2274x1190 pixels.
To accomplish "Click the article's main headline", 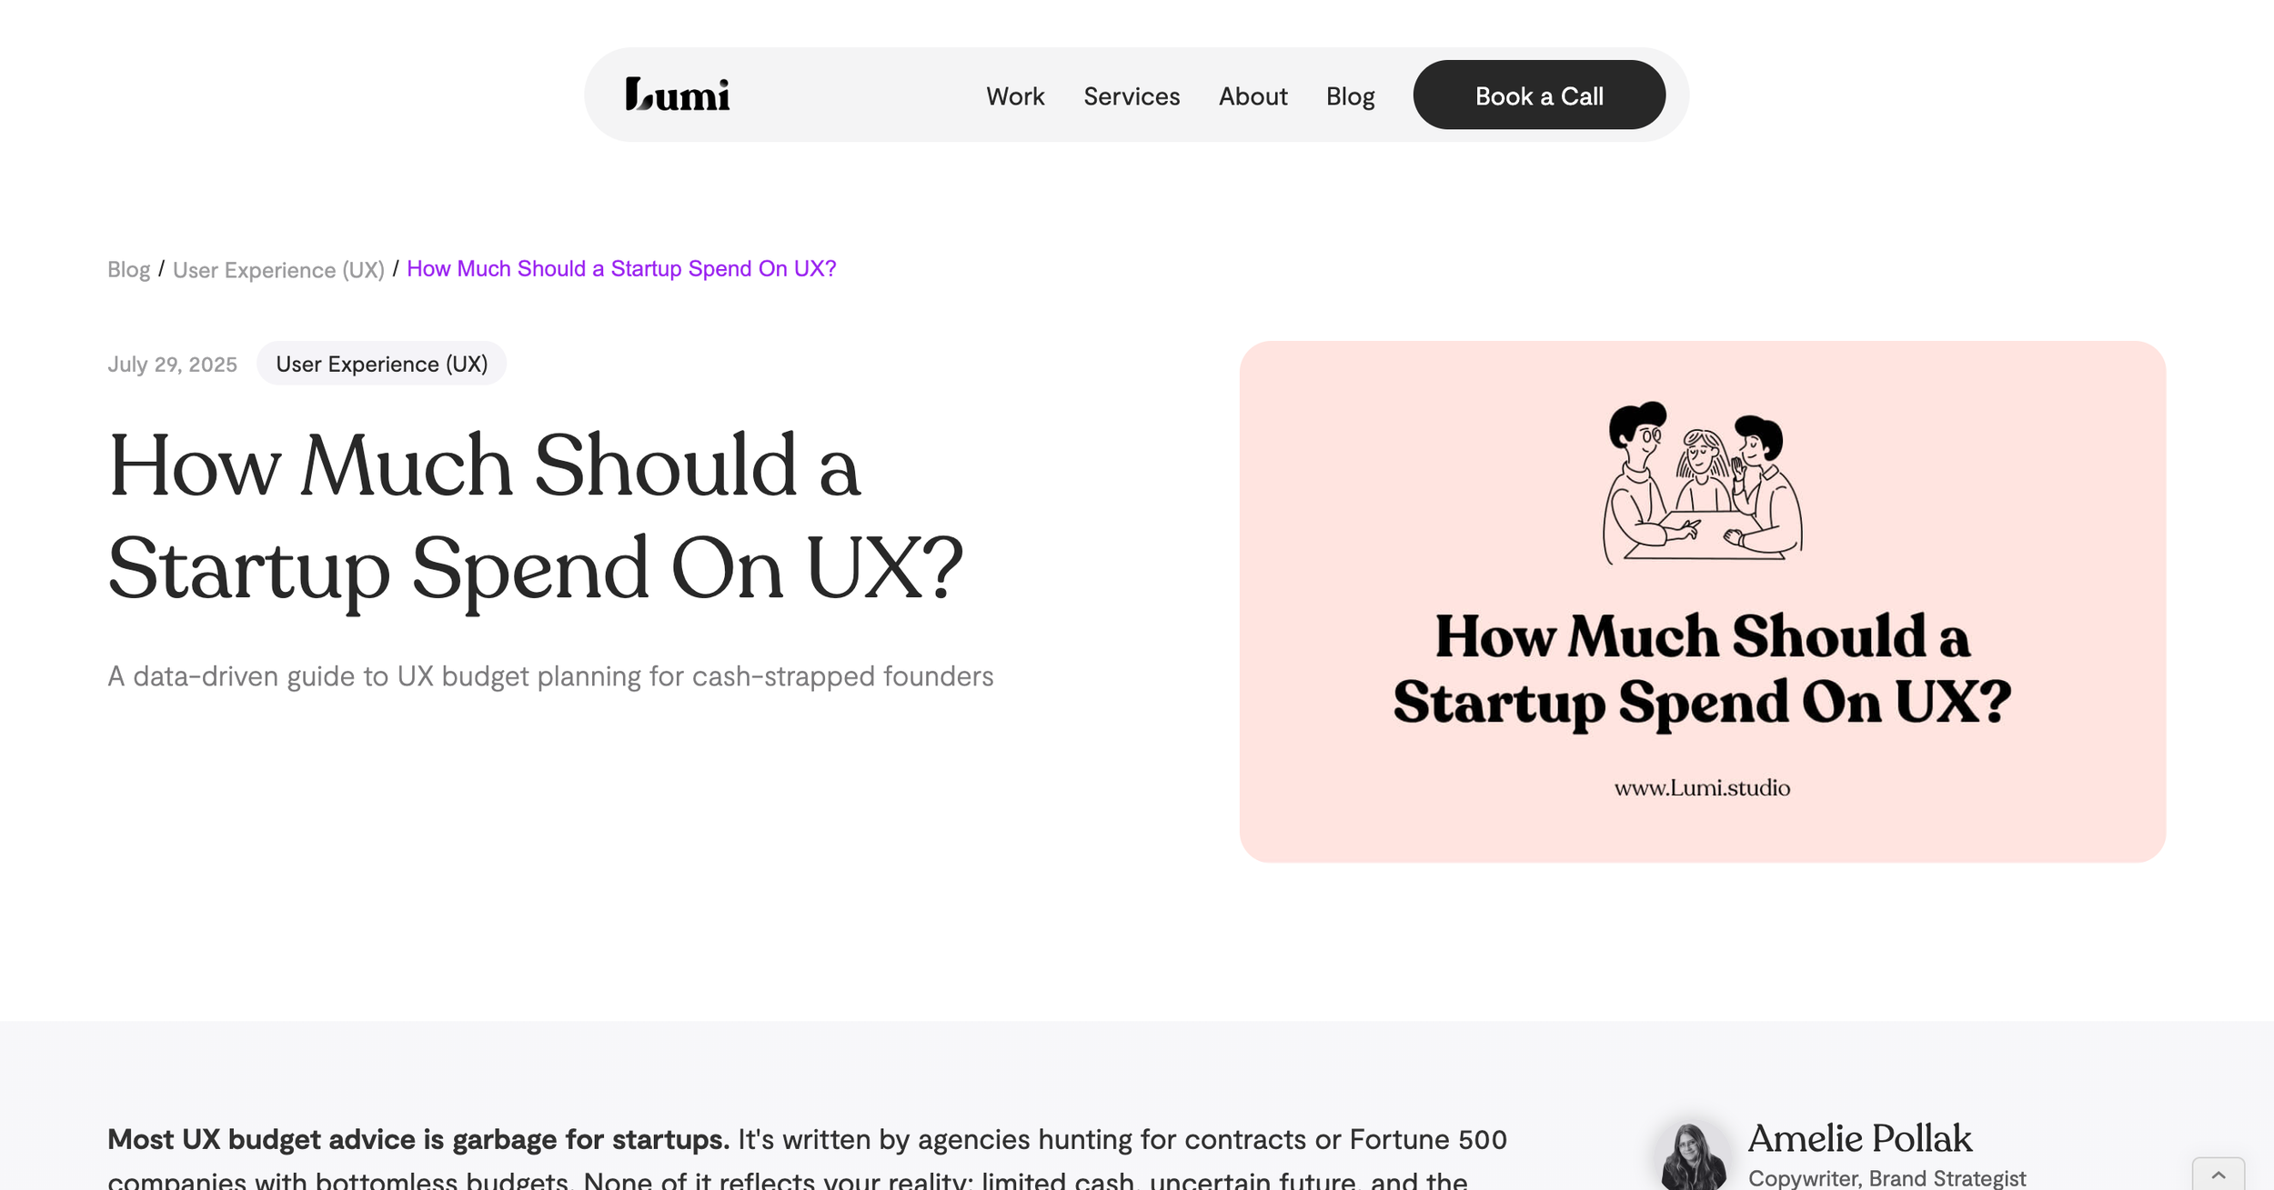I will (x=535, y=516).
